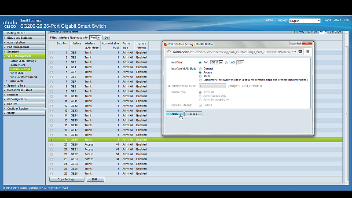
Task: Click the Firefox hamburger menu icon in popup
Action: pos(308,51)
